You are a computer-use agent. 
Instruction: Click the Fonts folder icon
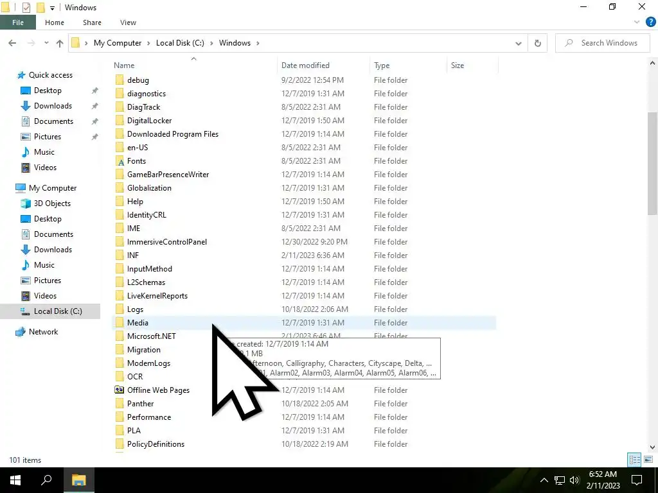pyautogui.click(x=120, y=161)
